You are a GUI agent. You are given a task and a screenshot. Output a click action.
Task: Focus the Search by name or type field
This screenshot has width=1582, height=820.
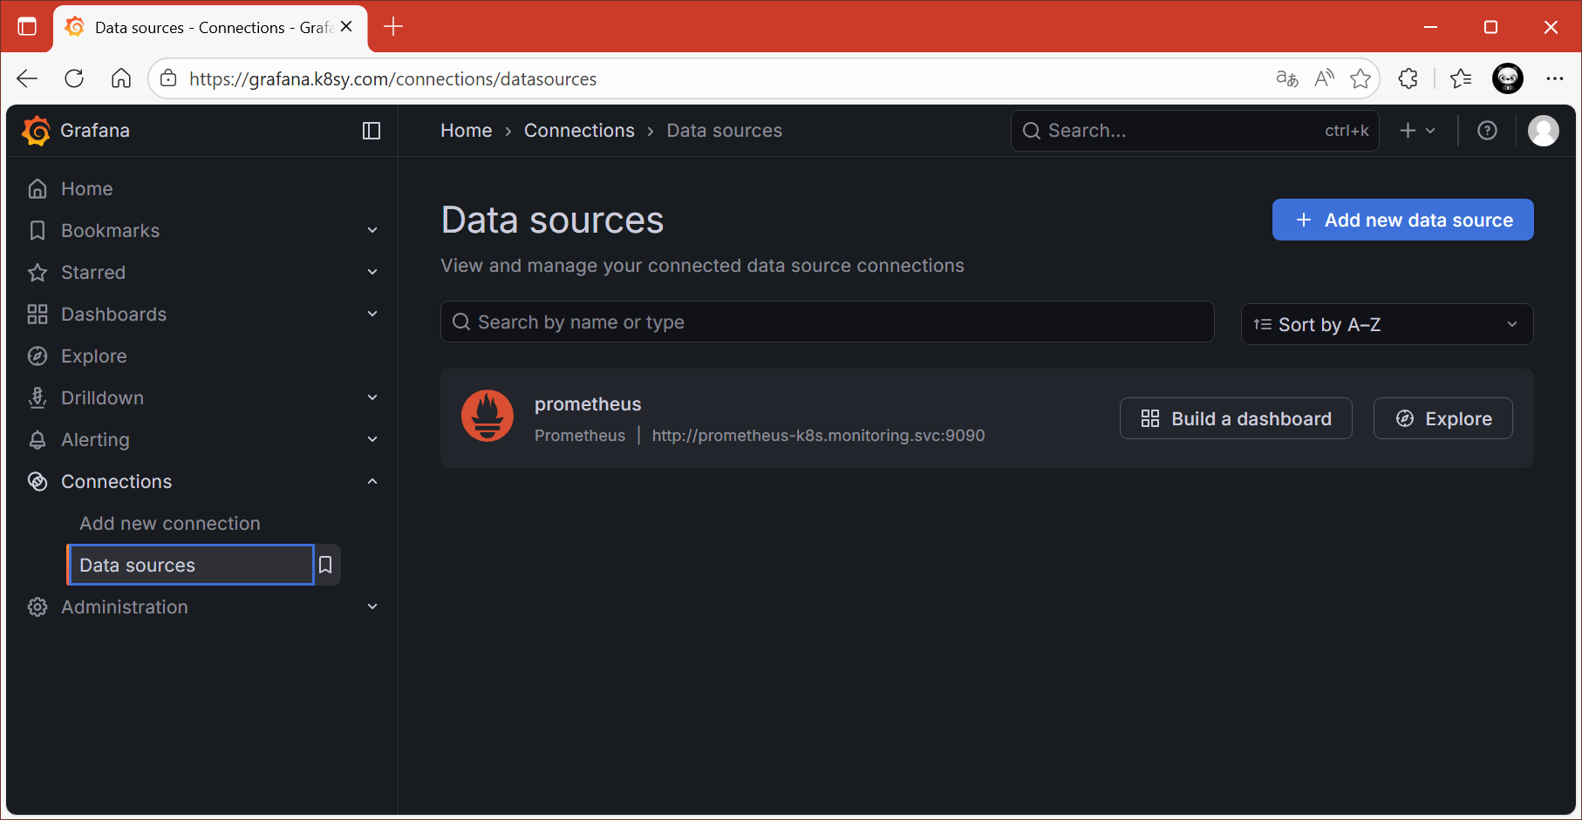[x=827, y=322]
